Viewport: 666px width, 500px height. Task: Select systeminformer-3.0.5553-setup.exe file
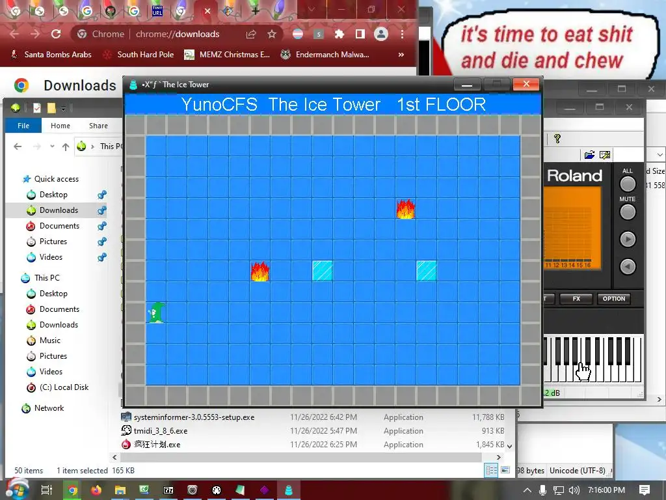tap(194, 417)
